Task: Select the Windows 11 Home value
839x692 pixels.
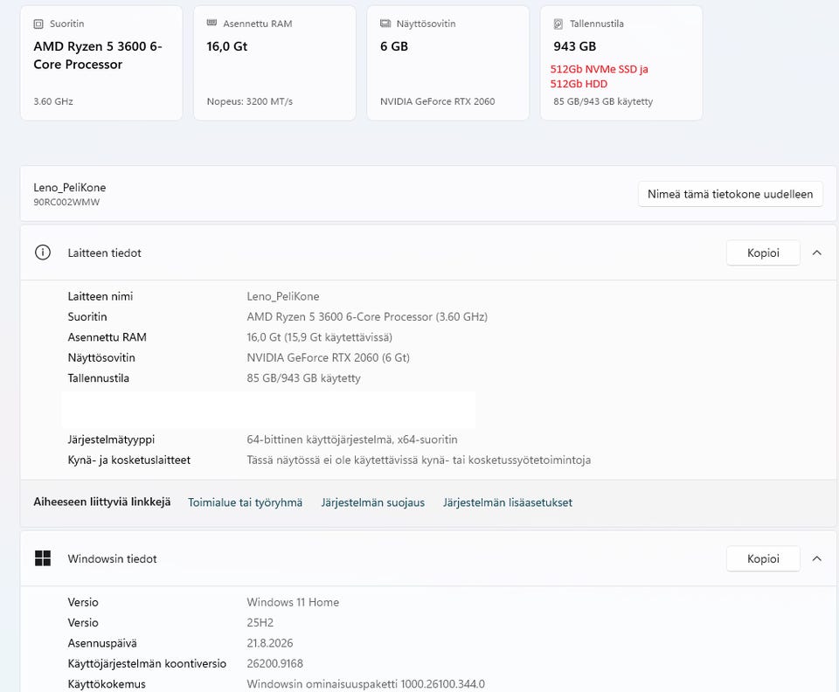Action: click(293, 602)
